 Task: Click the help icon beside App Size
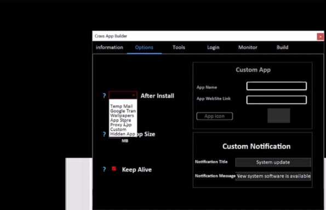[x=104, y=134]
